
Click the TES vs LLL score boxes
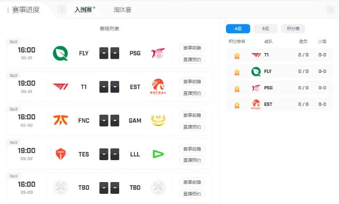[x=109, y=154]
